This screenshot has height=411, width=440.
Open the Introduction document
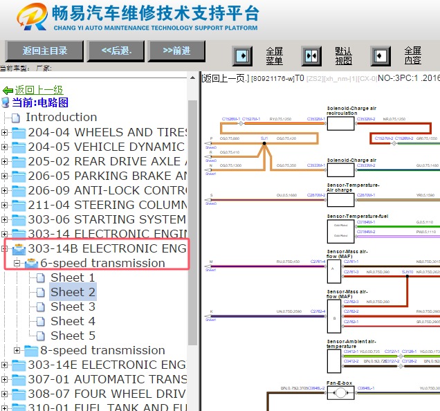coord(62,117)
